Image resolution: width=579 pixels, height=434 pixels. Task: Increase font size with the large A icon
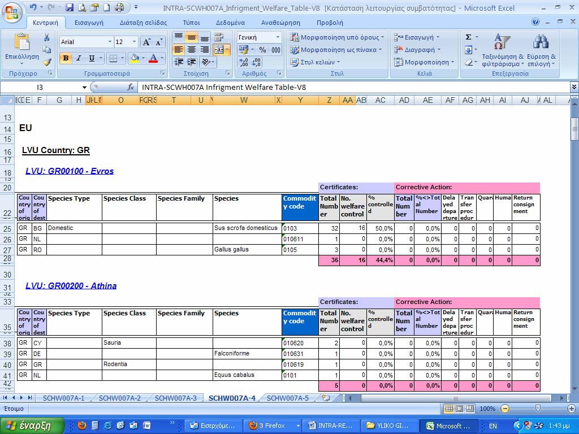146,42
